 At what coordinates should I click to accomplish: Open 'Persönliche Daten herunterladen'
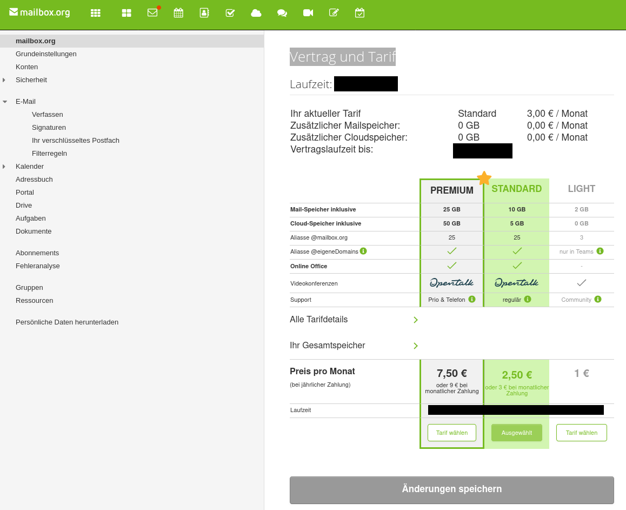click(67, 322)
